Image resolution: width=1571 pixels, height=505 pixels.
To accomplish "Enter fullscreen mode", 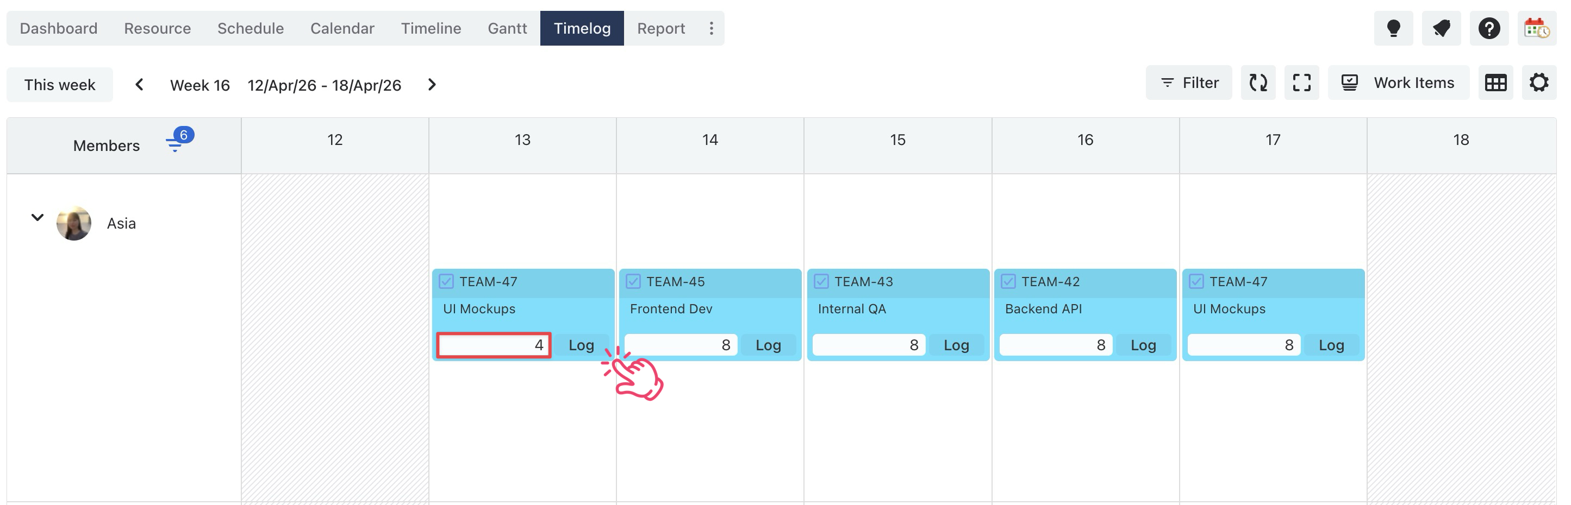I will coord(1301,83).
